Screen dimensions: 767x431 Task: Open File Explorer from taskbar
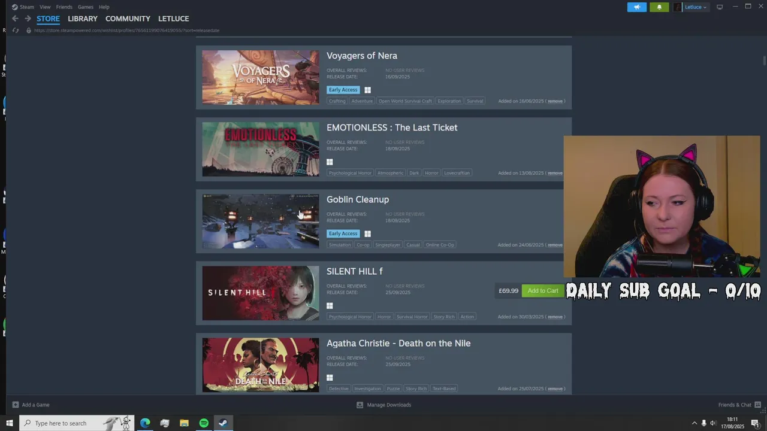click(x=184, y=423)
